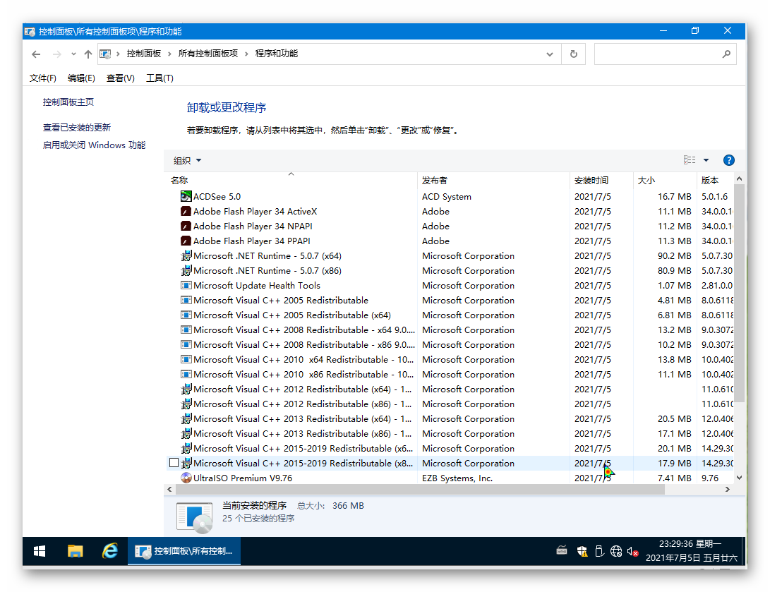The width and height of the screenshot is (770, 592).
Task: Click the taskbar clock showing 23:29:36
Action: pyautogui.click(x=691, y=551)
